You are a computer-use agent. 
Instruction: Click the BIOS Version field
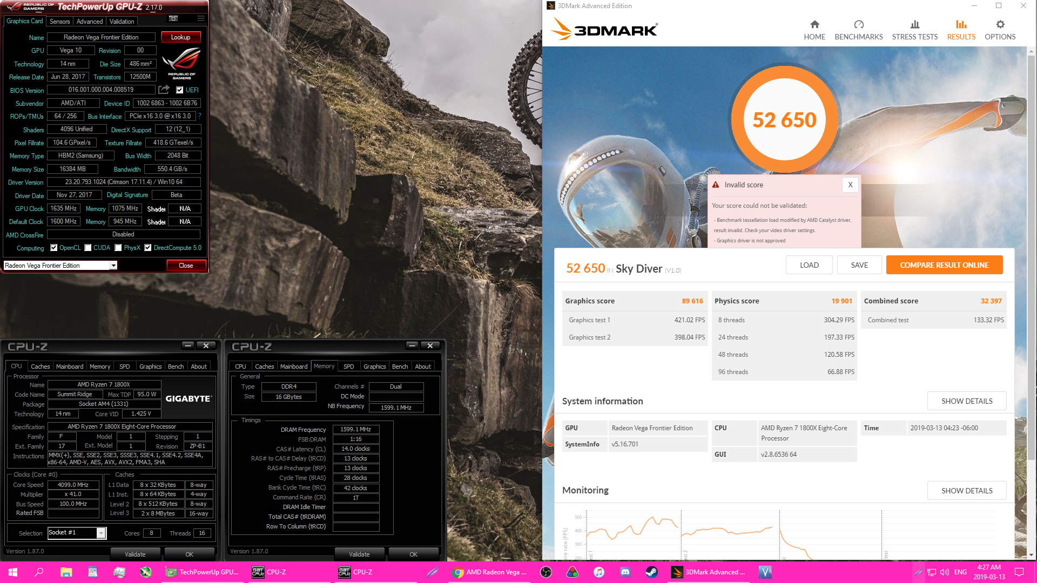point(101,90)
